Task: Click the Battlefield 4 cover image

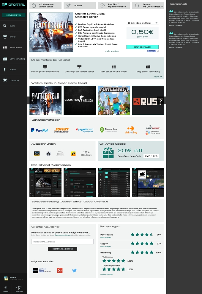Action: [x=51, y=32]
